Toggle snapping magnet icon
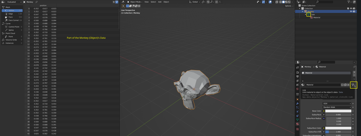 point(209,2)
